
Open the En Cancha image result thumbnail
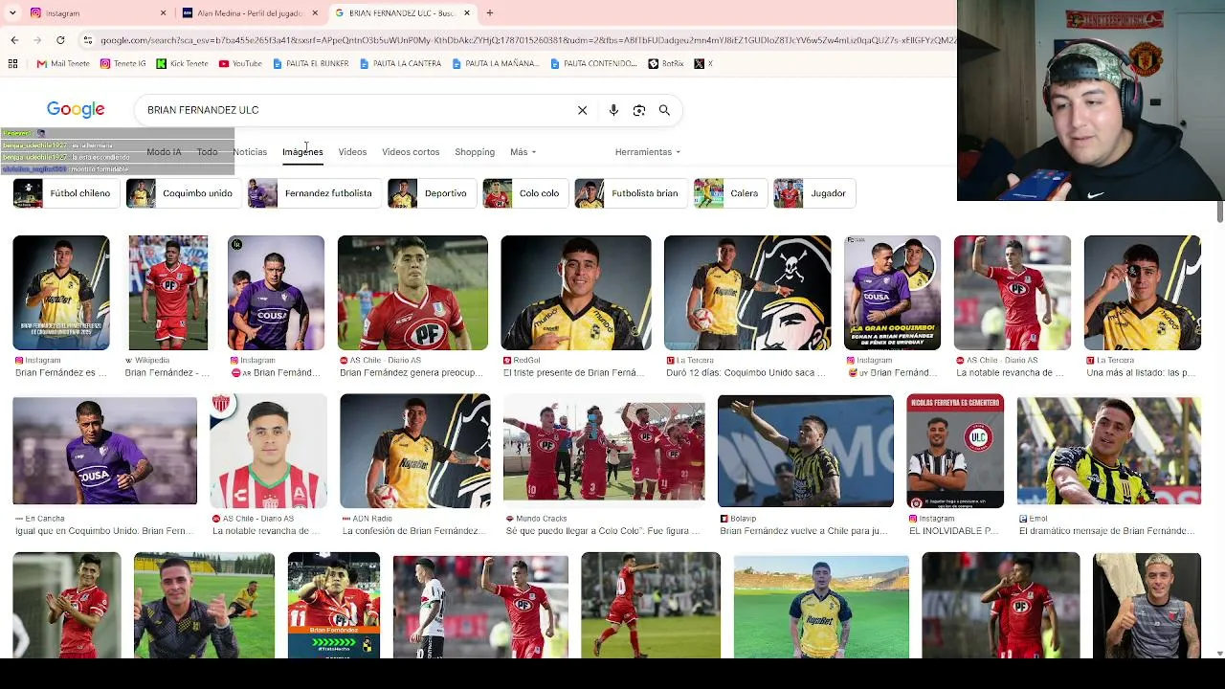point(104,451)
